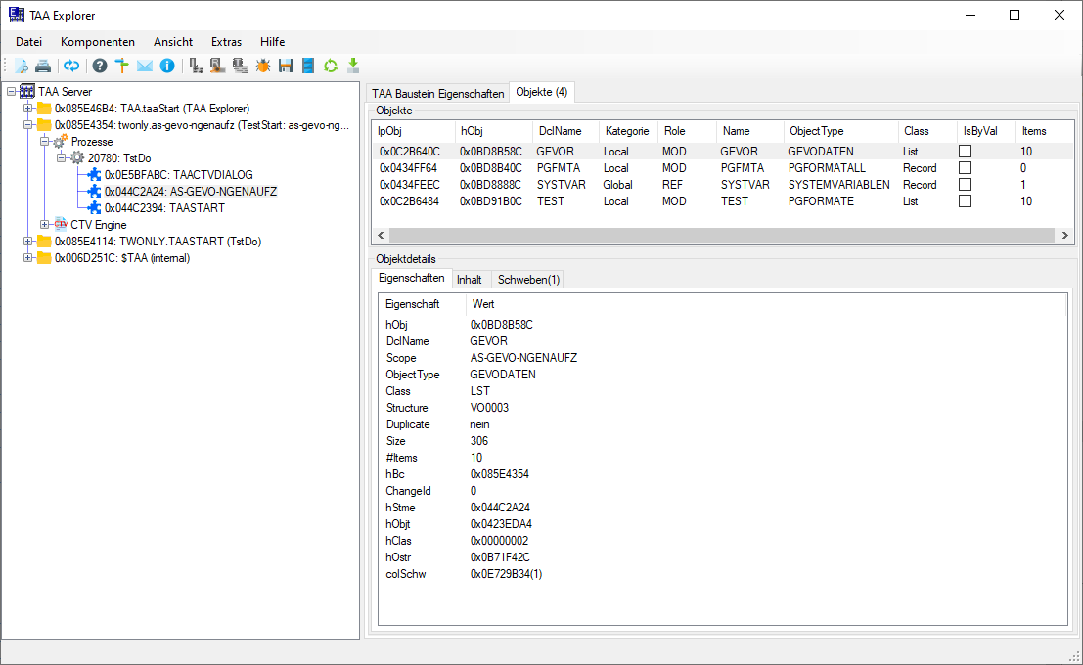Collapse the Prozesse tree node
Image resolution: width=1083 pixels, height=665 pixels.
45,142
